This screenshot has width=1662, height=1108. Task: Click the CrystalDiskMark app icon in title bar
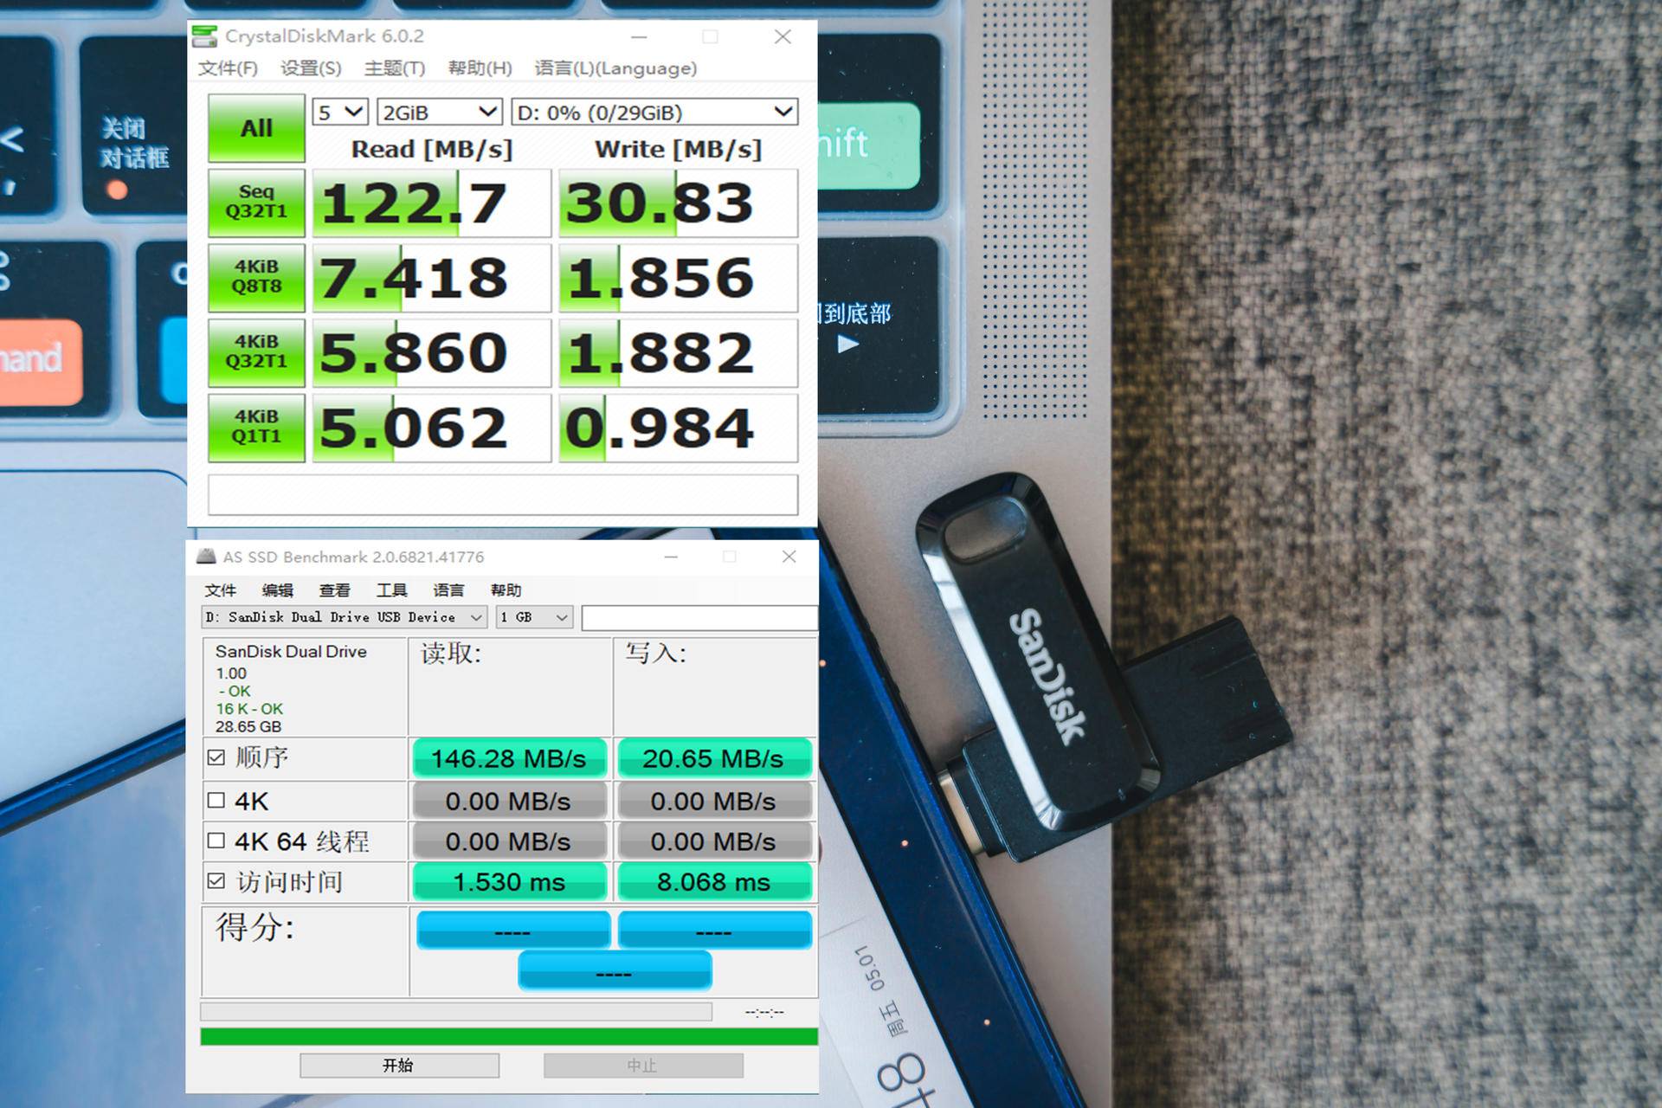click(205, 36)
